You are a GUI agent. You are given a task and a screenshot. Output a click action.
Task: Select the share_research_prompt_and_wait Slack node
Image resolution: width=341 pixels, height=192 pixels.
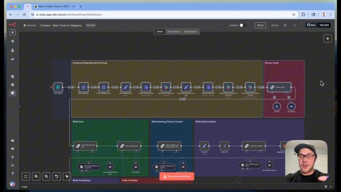coord(250,87)
